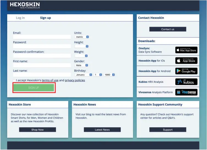The width and height of the screenshot is (207, 150).
Task: Click the Kubios HRV Analysis text
Action: 151,82
